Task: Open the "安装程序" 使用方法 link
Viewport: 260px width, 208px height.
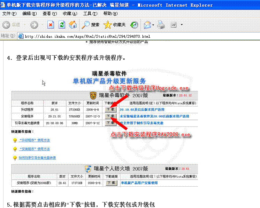Action: tap(34, 149)
